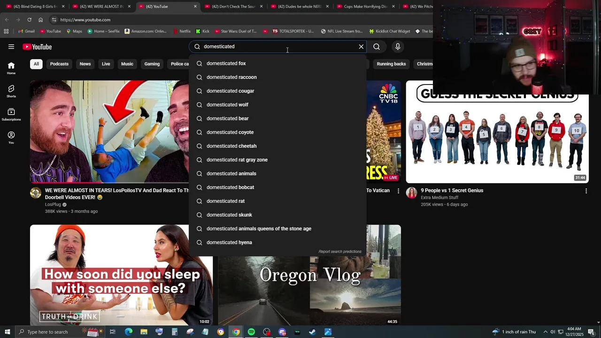Choose the suggestion domesticated cheetah

pyautogui.click(x=277, y=146)
